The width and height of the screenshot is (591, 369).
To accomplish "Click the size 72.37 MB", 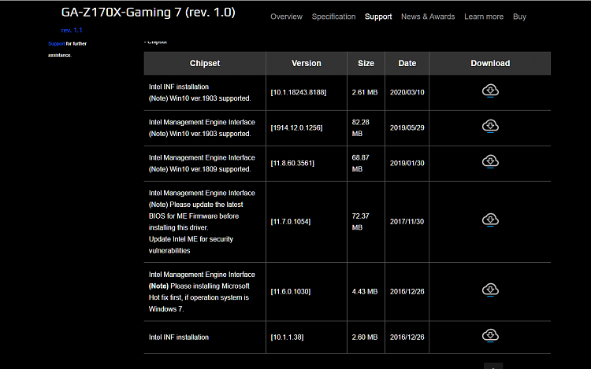I will click(361, 222).
